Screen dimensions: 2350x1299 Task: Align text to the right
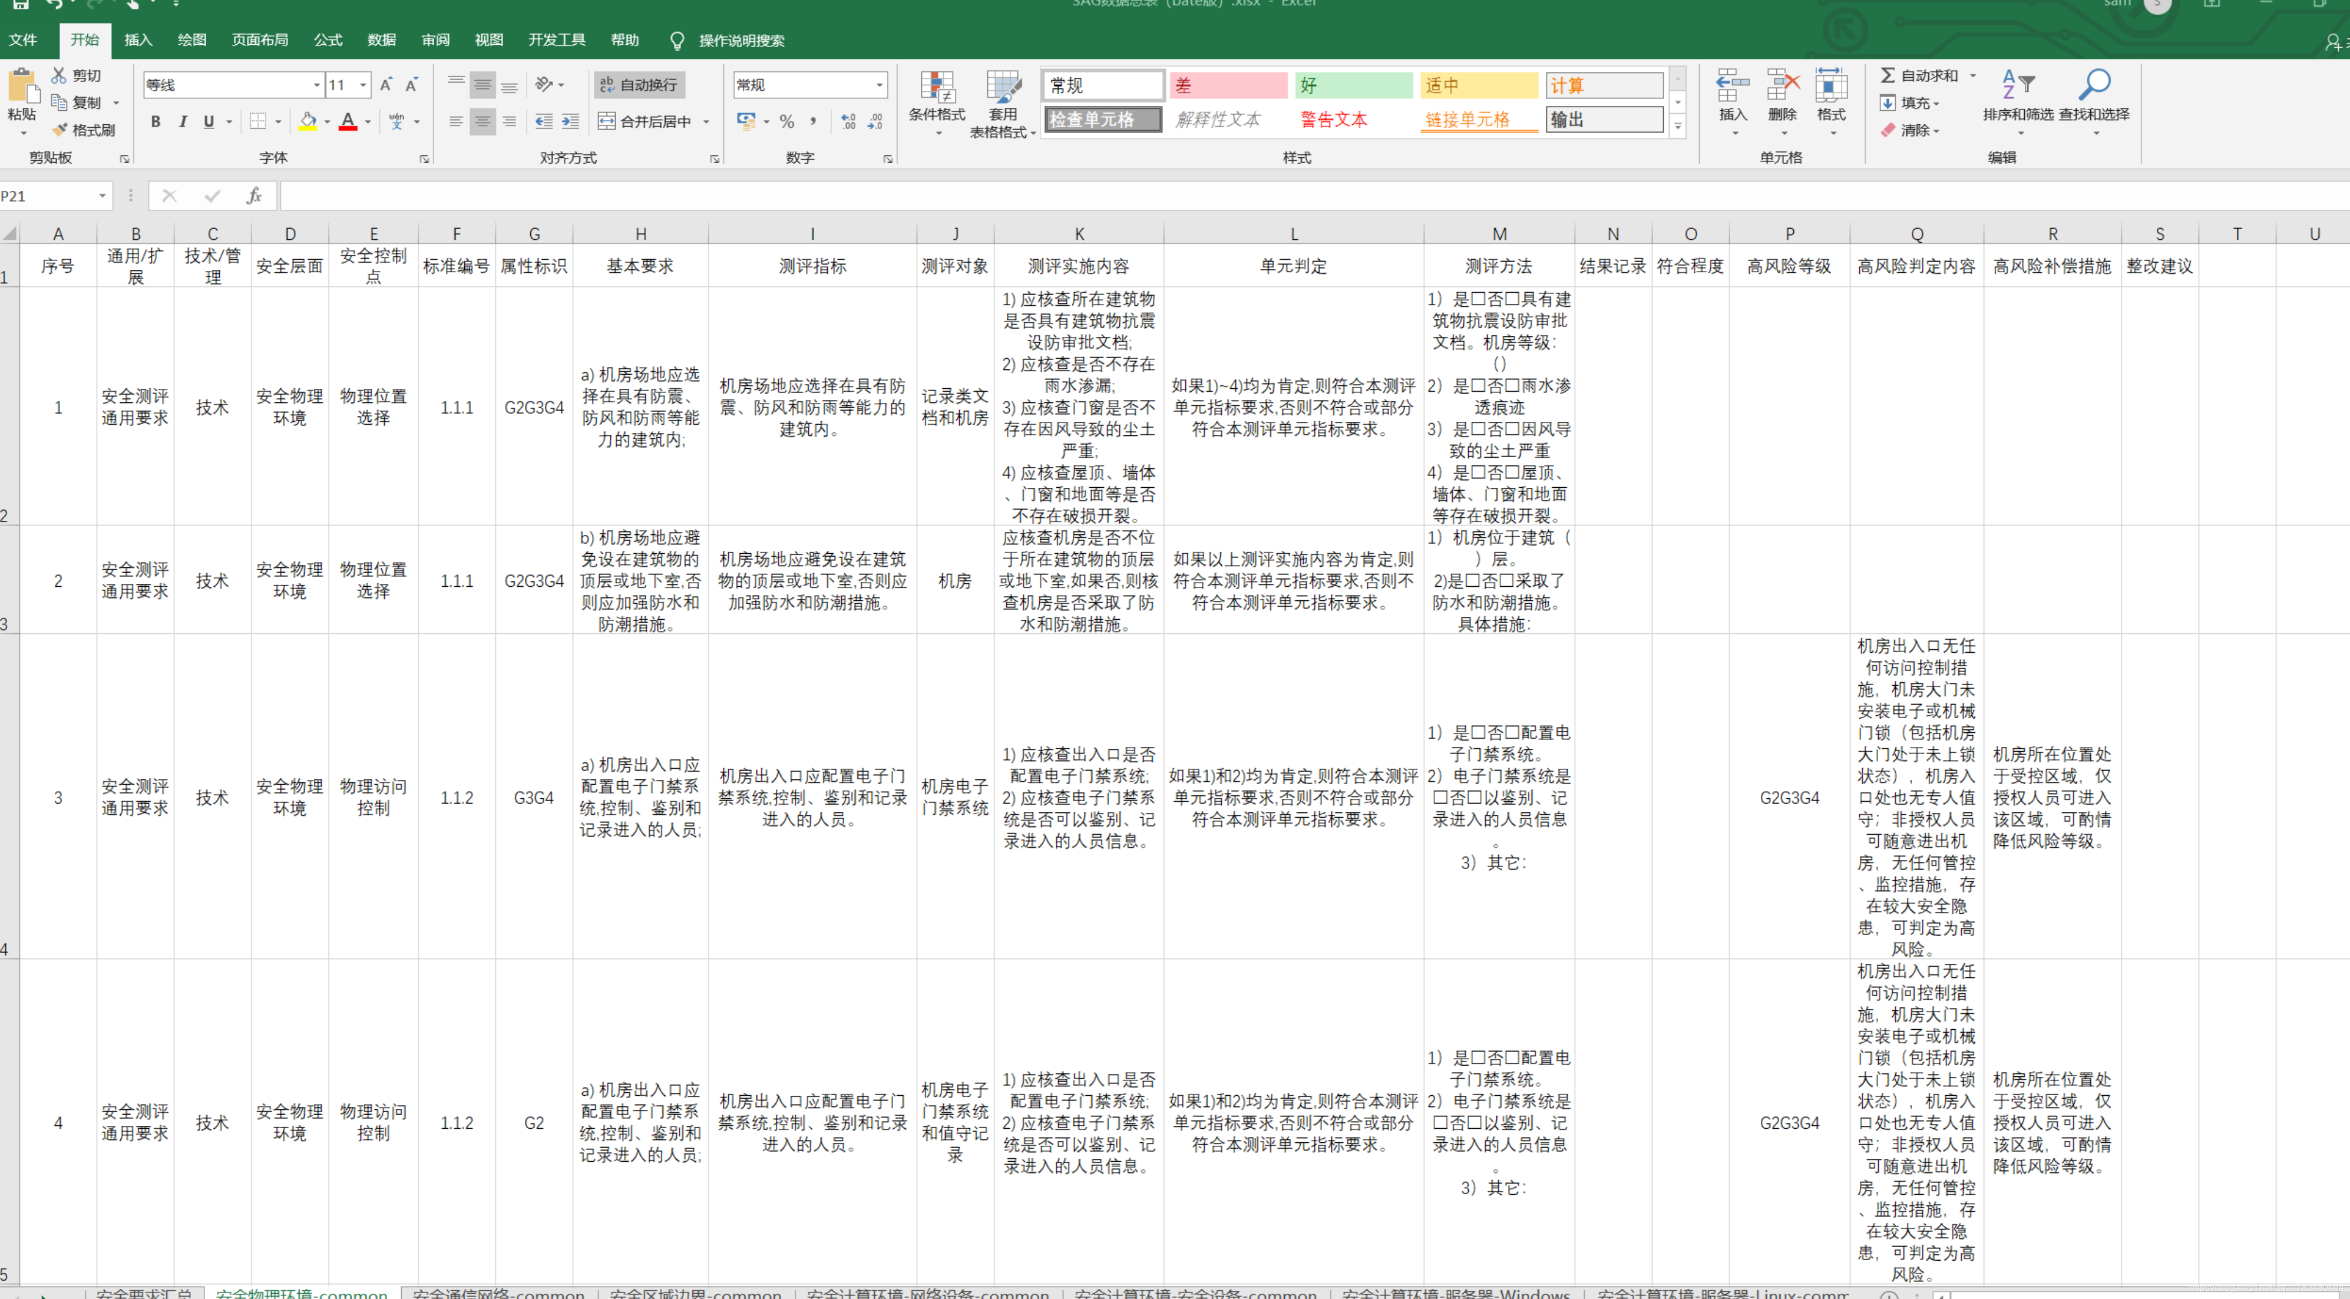pyautogui.click(x=509, y=121)
